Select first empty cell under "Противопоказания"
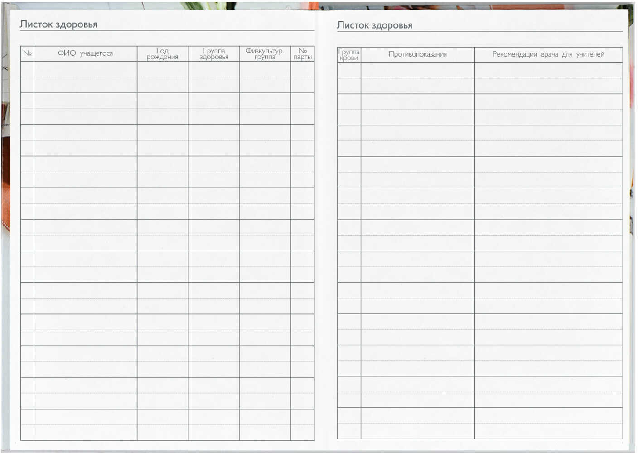638x453 pixels. click(417, 78)
